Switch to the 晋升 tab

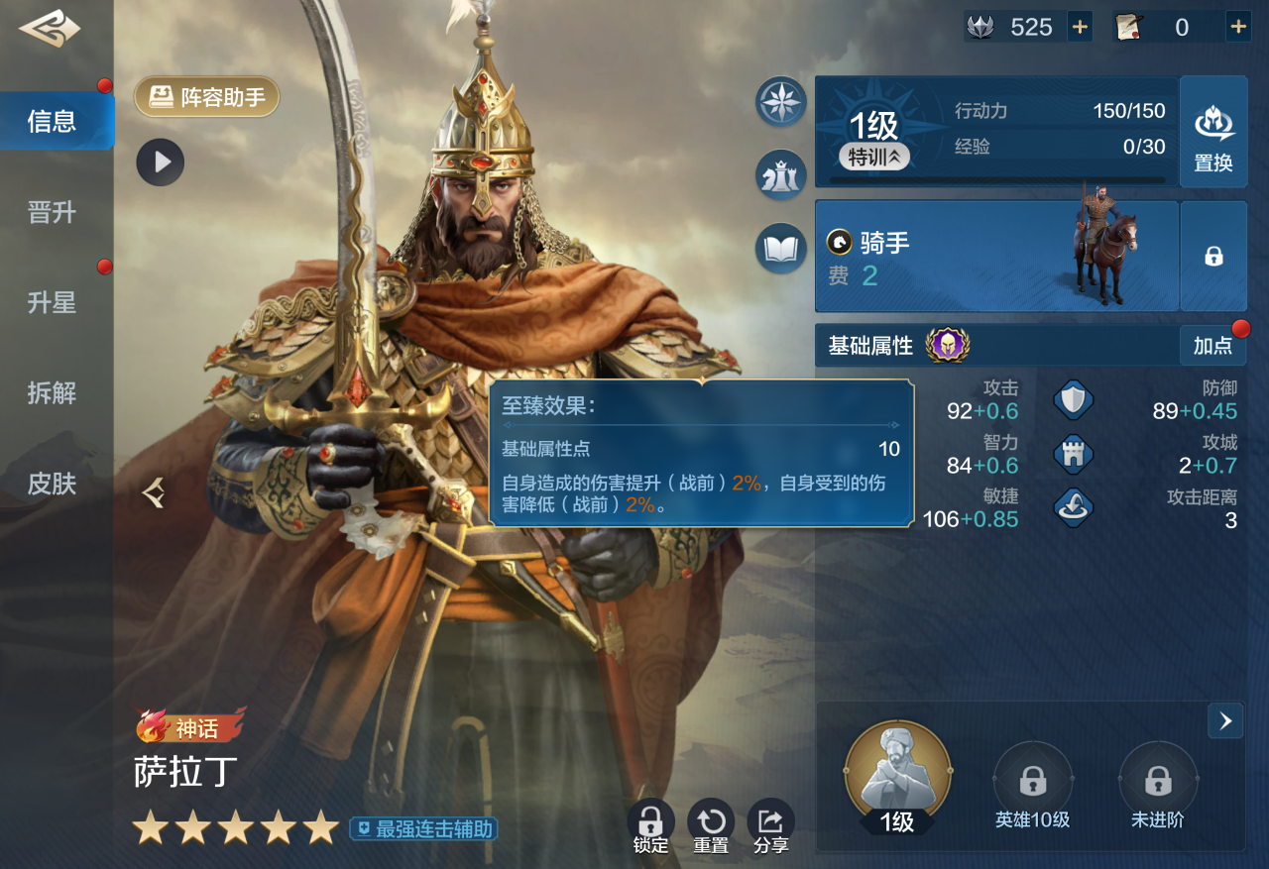53,212
